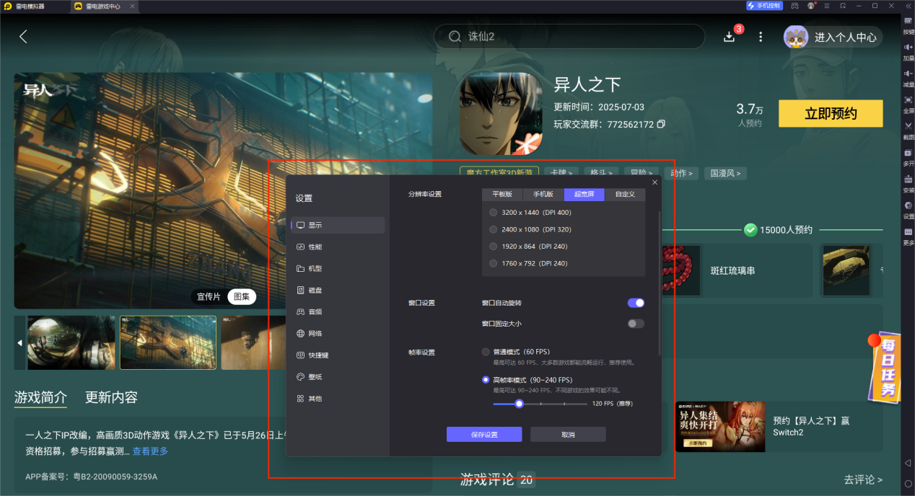Copy the player group number 772562172

coord(661,124)
